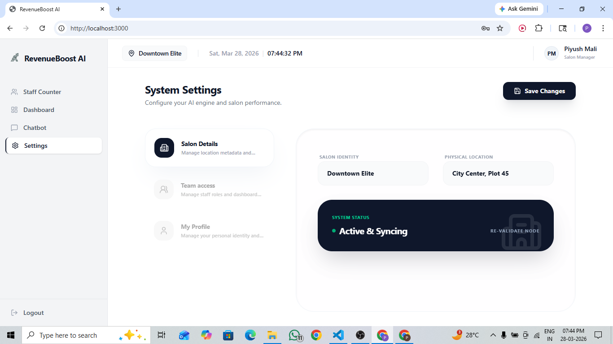Click the PM user avatar
Screen dimensions: 613x344
click(x=552, y=53)
